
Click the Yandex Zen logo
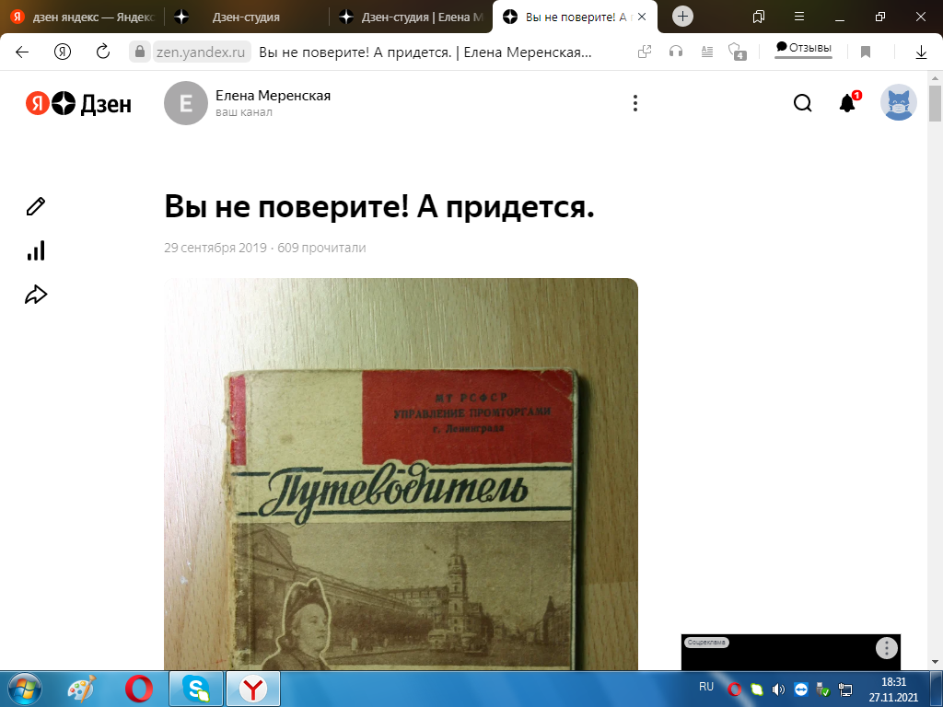79,104
